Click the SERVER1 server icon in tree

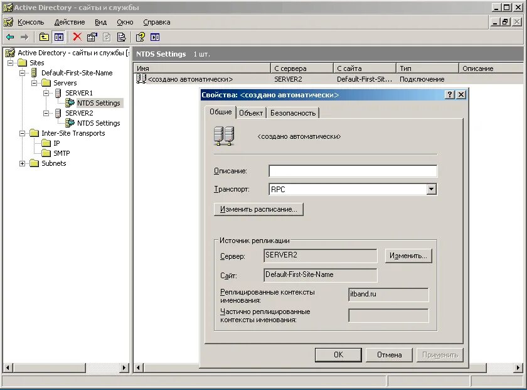click(x=58, y=93)
